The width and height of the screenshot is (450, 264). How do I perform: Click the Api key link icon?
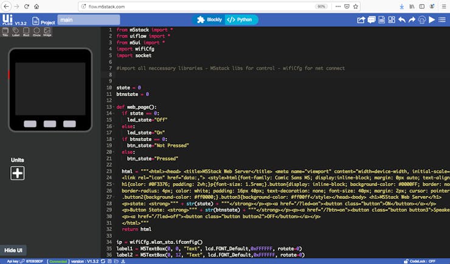tap(22, 262)
